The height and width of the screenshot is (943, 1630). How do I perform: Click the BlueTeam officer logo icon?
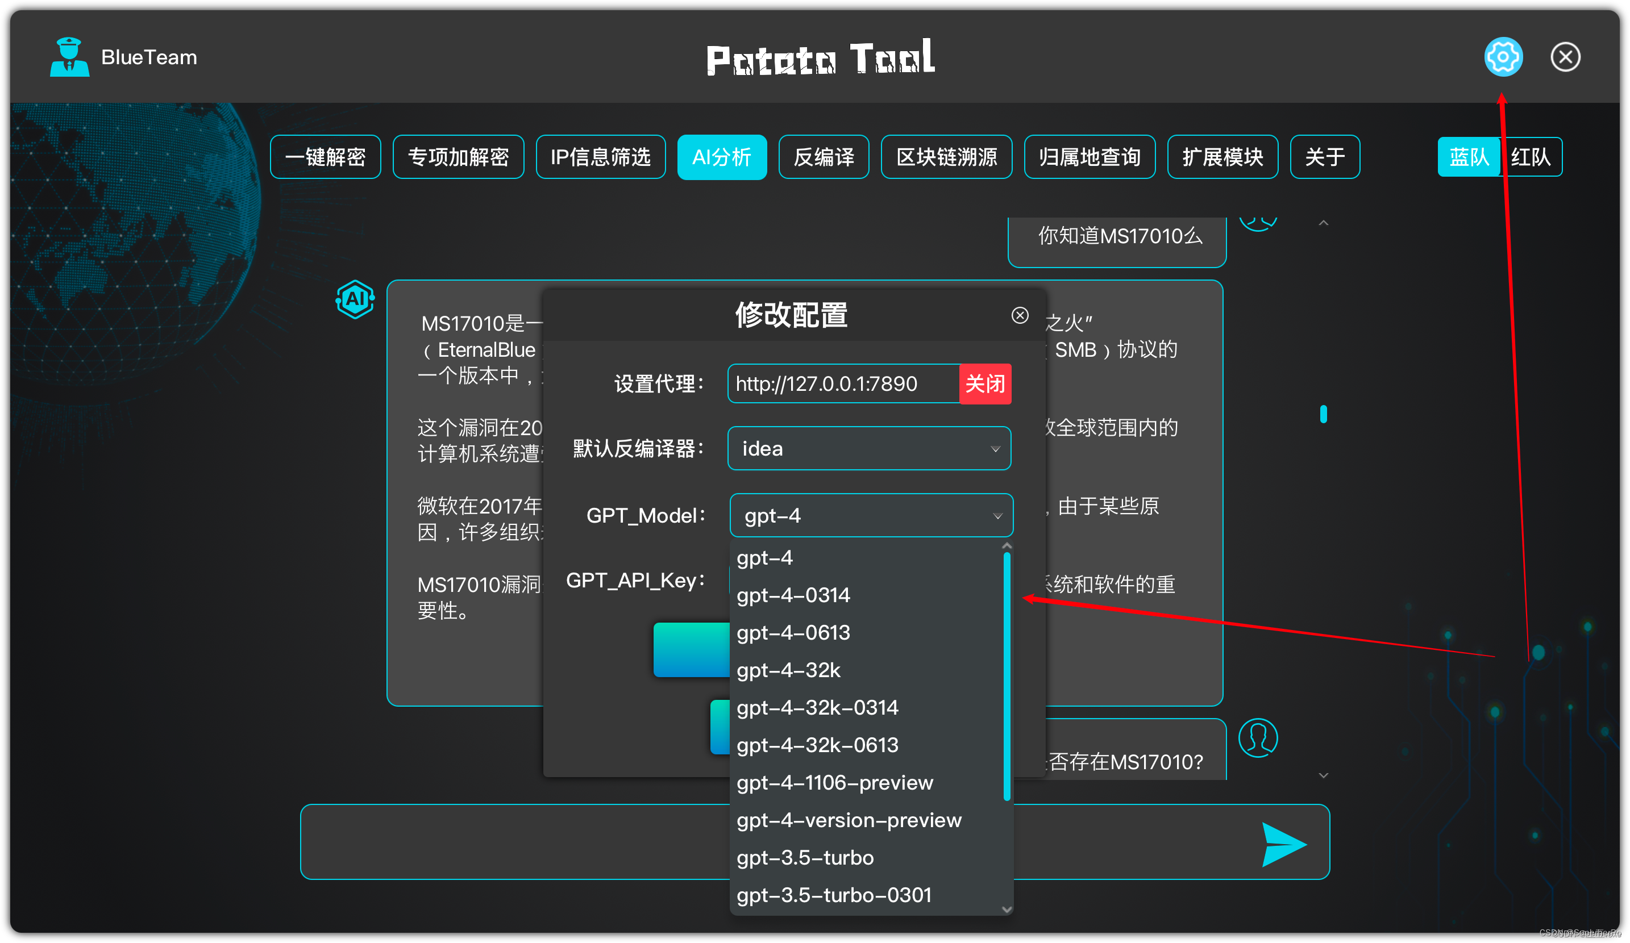(x=69, y=57)
